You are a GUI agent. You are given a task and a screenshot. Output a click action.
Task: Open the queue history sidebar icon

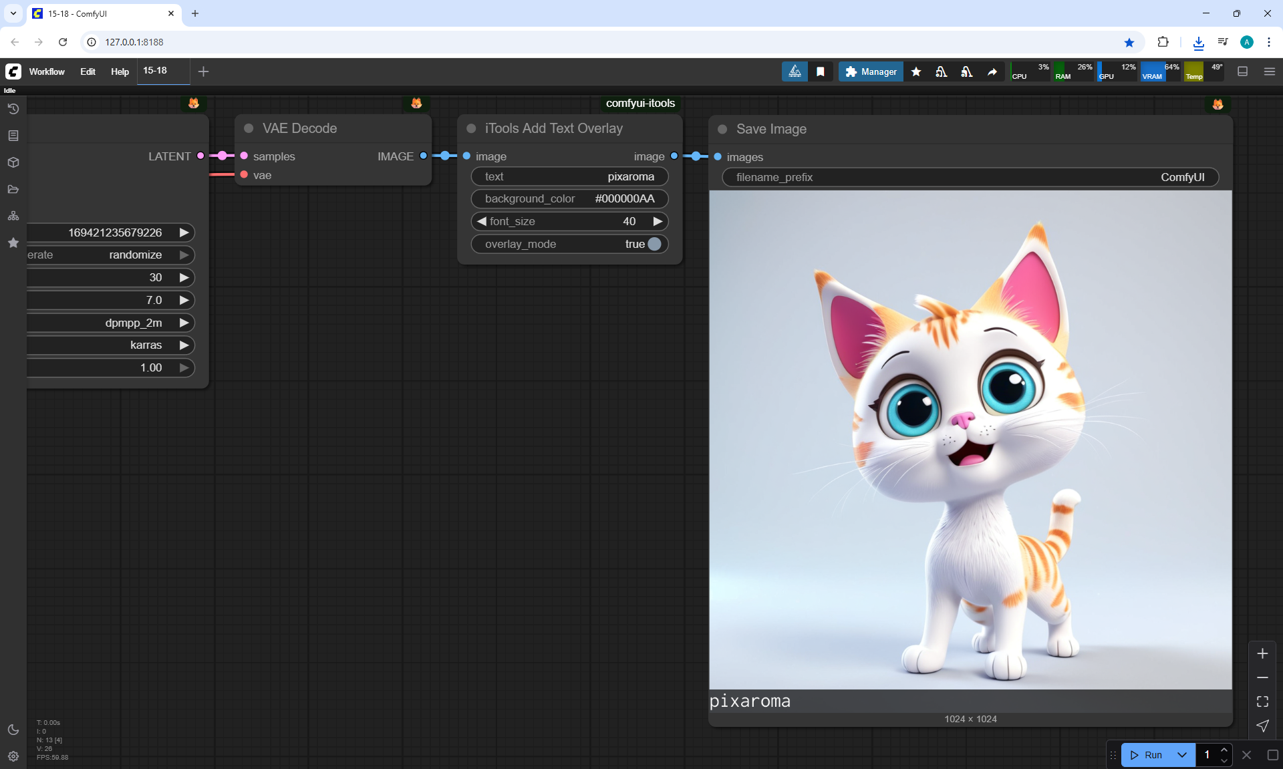pos(13,109)
